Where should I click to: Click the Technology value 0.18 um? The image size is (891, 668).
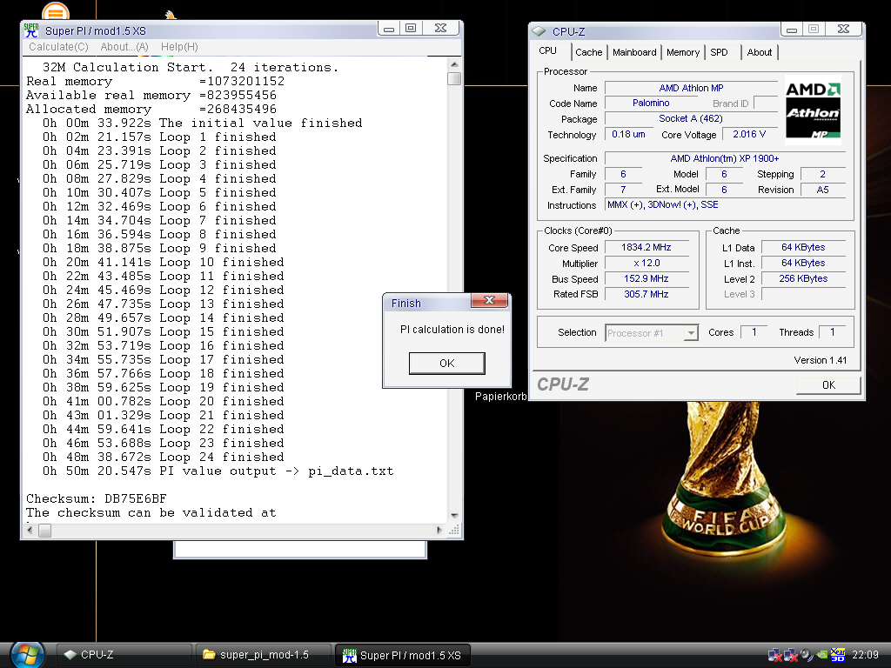pos(628,134)
